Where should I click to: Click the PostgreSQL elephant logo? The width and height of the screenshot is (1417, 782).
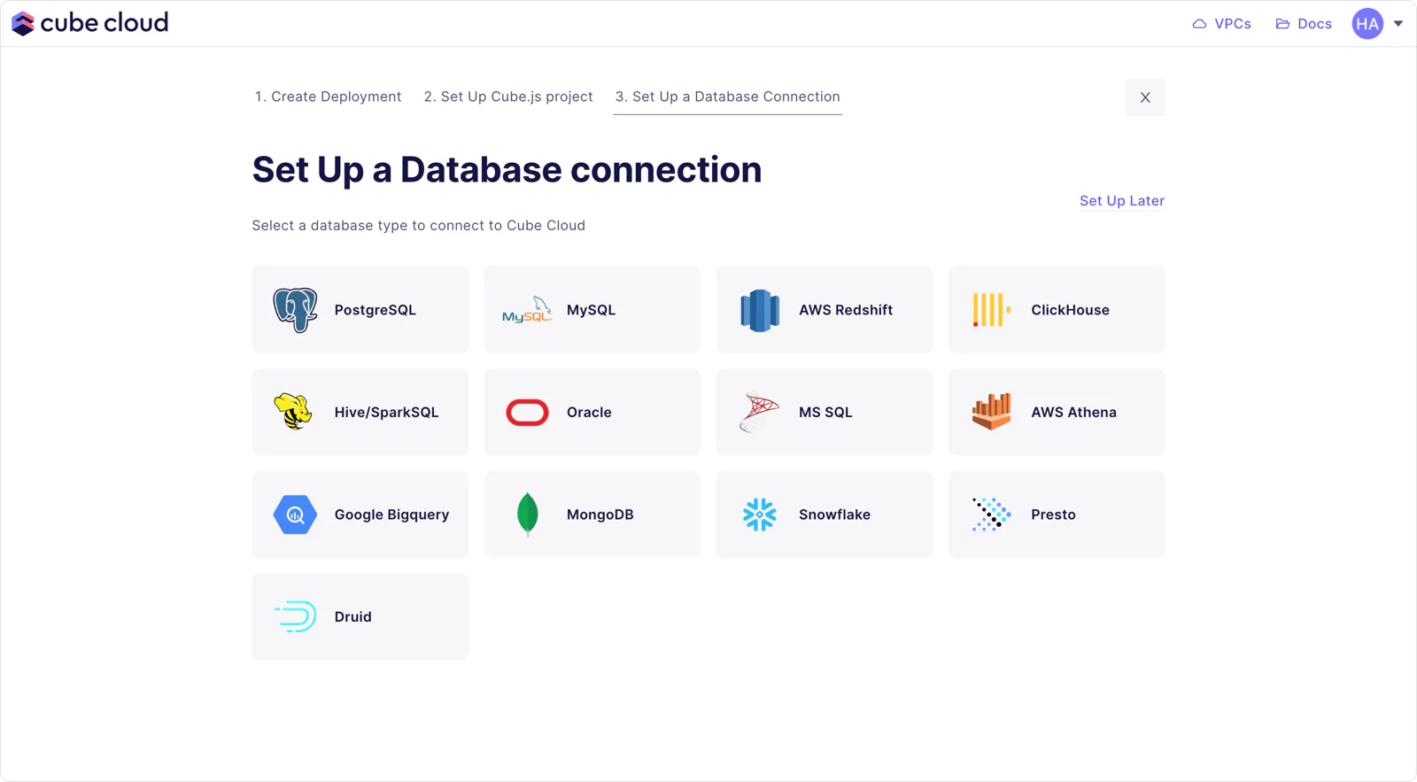coord(295,310)
